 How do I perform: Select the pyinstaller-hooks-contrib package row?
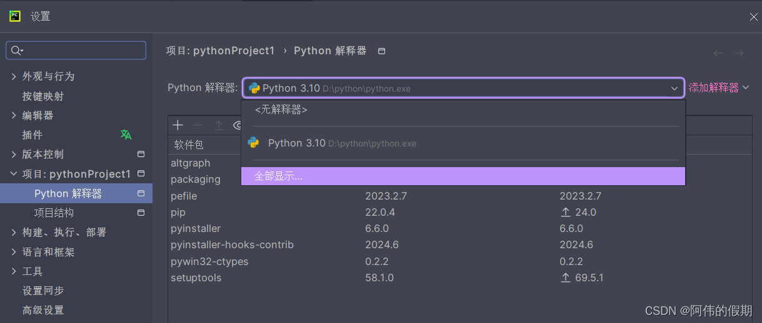tap(459, 244)
